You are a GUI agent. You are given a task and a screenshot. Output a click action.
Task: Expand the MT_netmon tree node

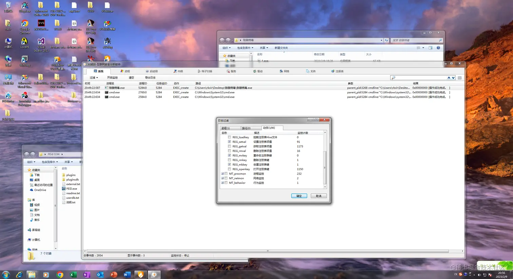pos(223,178)
